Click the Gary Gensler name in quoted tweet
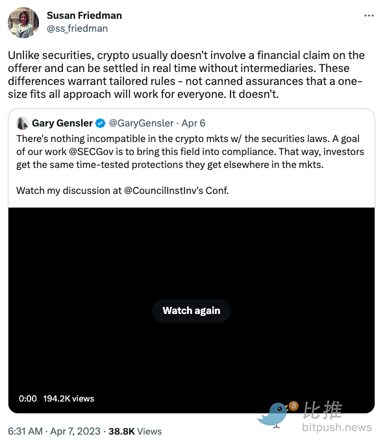The width and height of the screenshot is (385, 445). [x=62, y=123]
